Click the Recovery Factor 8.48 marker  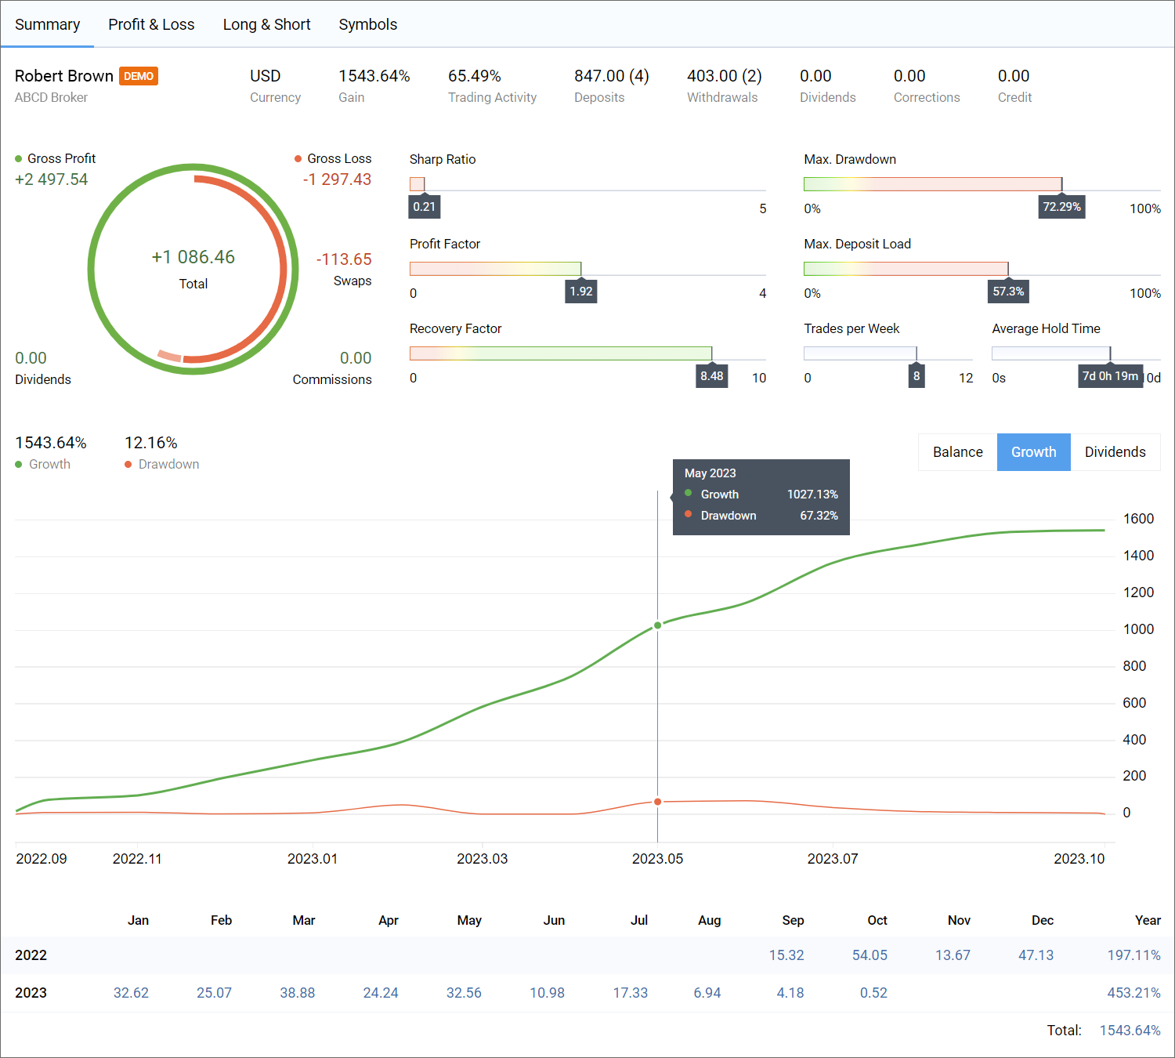click(x=711, y=376)
